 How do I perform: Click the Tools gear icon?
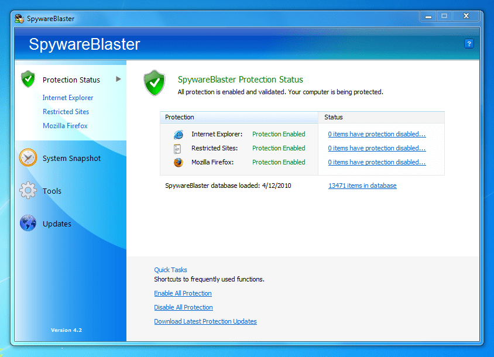[x=28, y=190]
